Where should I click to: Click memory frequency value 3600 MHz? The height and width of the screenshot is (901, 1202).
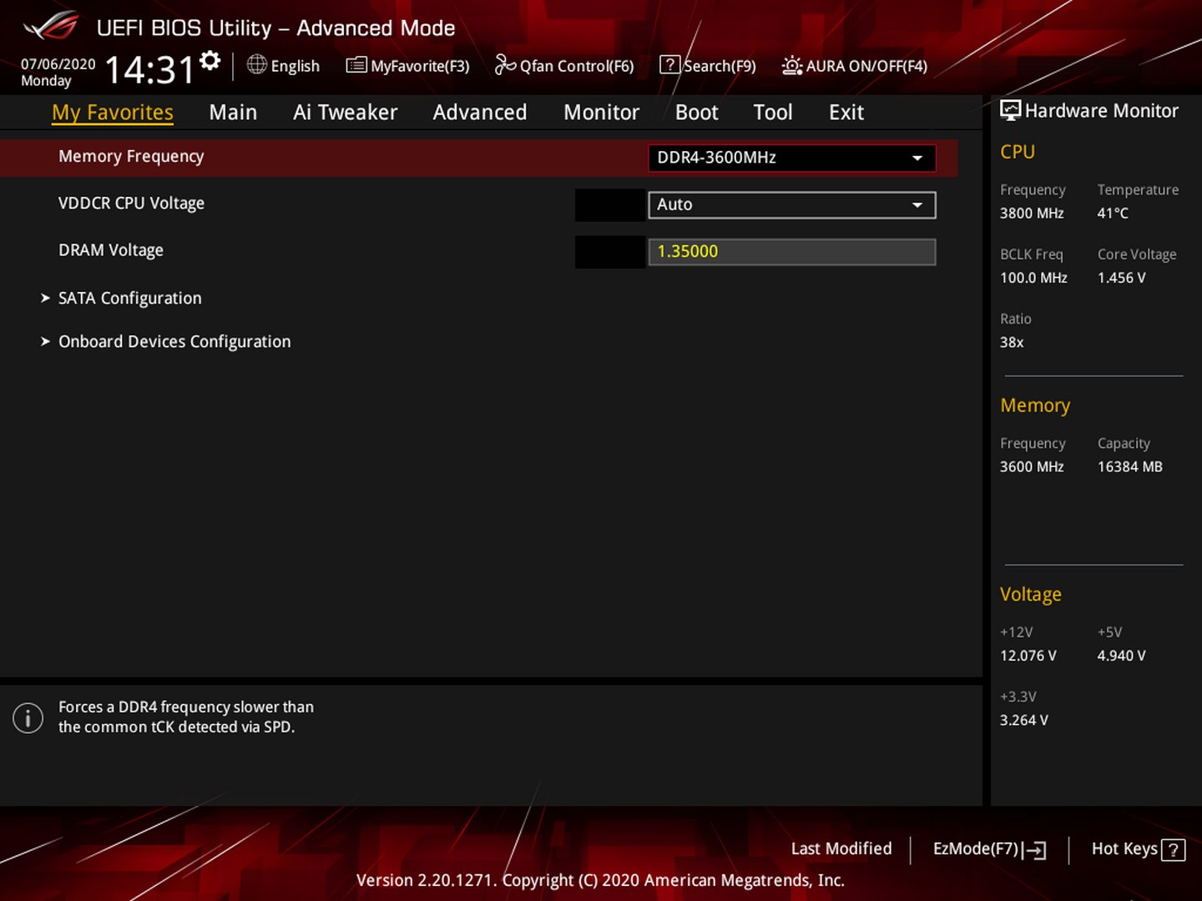click(x=1032, y=466)
